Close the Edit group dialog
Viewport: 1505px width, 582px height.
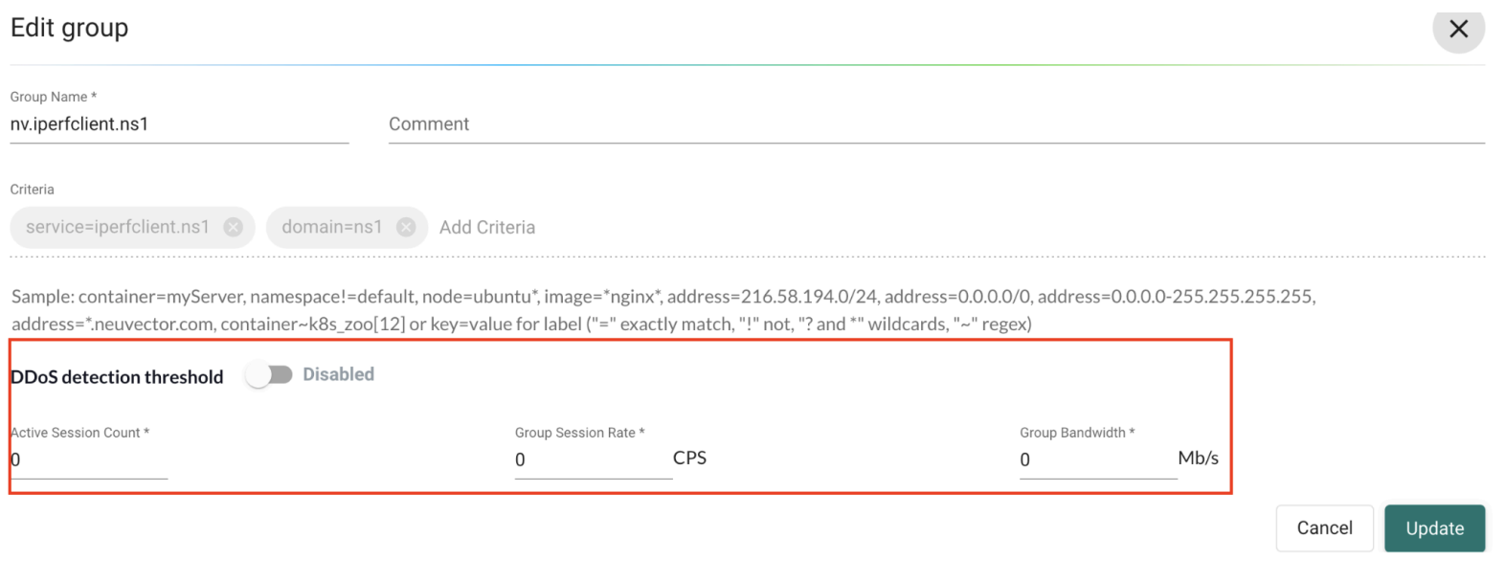[x=1457, y=29]
